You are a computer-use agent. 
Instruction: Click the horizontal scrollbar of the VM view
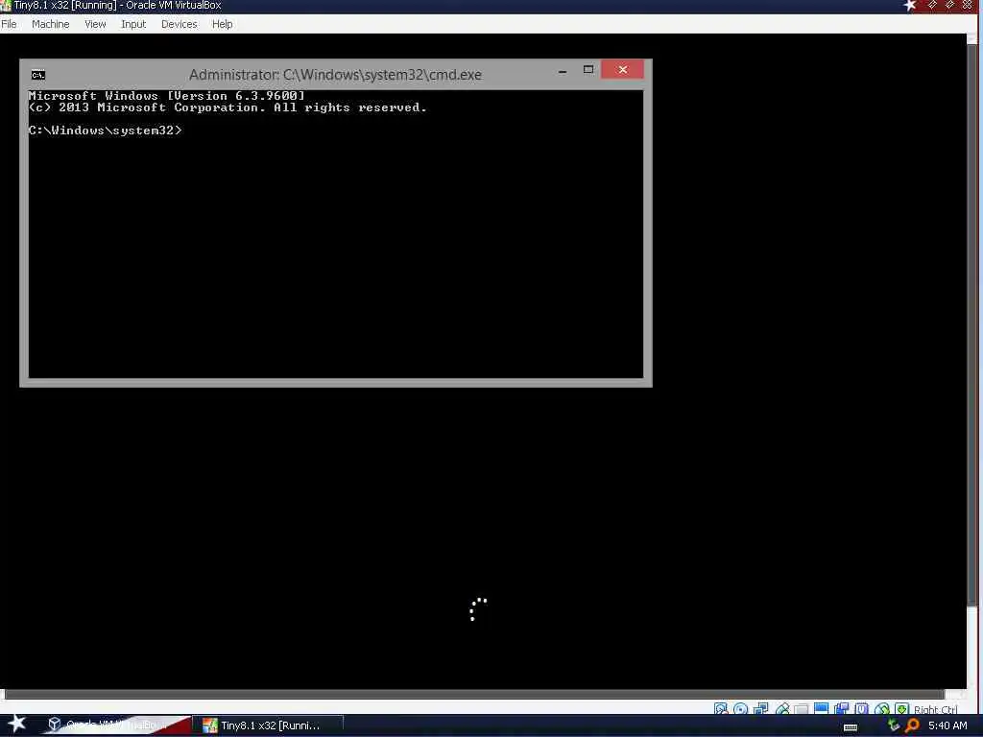[x=474, y=695]
